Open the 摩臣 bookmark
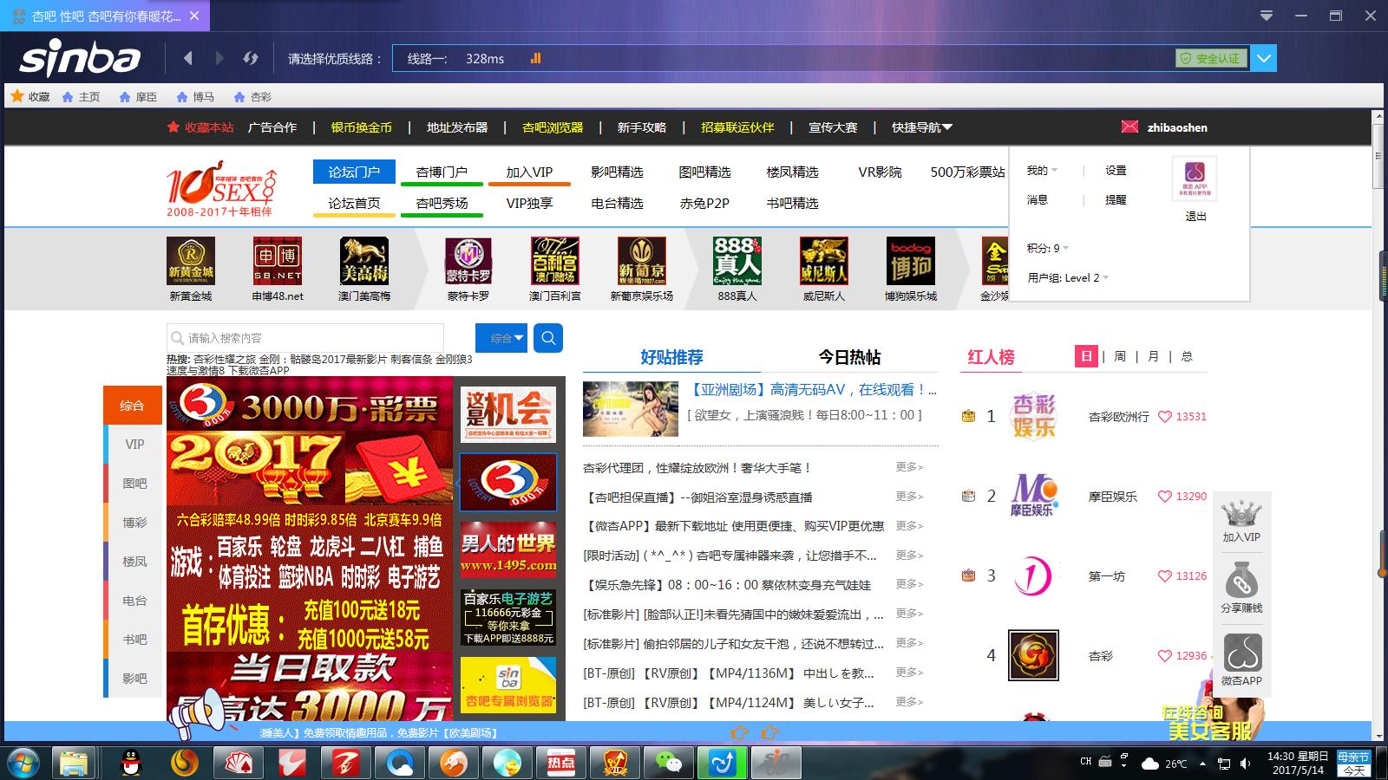 click(138, 97)
